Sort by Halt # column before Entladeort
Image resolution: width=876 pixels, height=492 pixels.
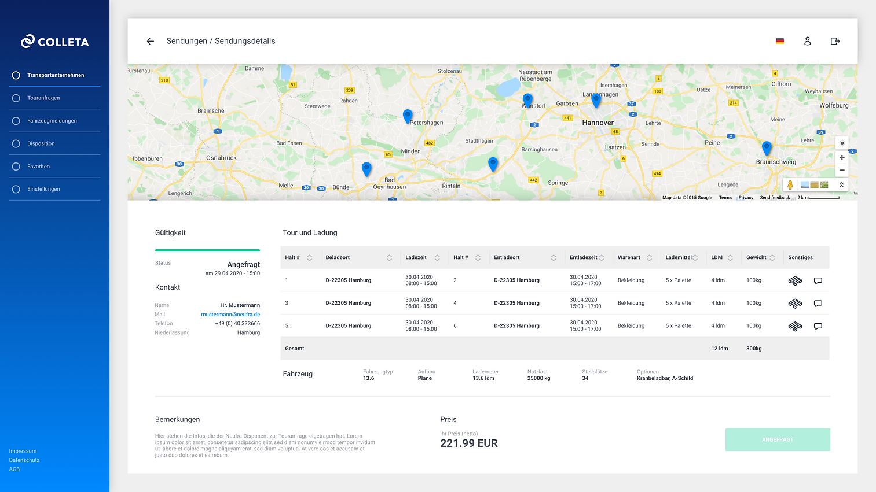(478, 258)
